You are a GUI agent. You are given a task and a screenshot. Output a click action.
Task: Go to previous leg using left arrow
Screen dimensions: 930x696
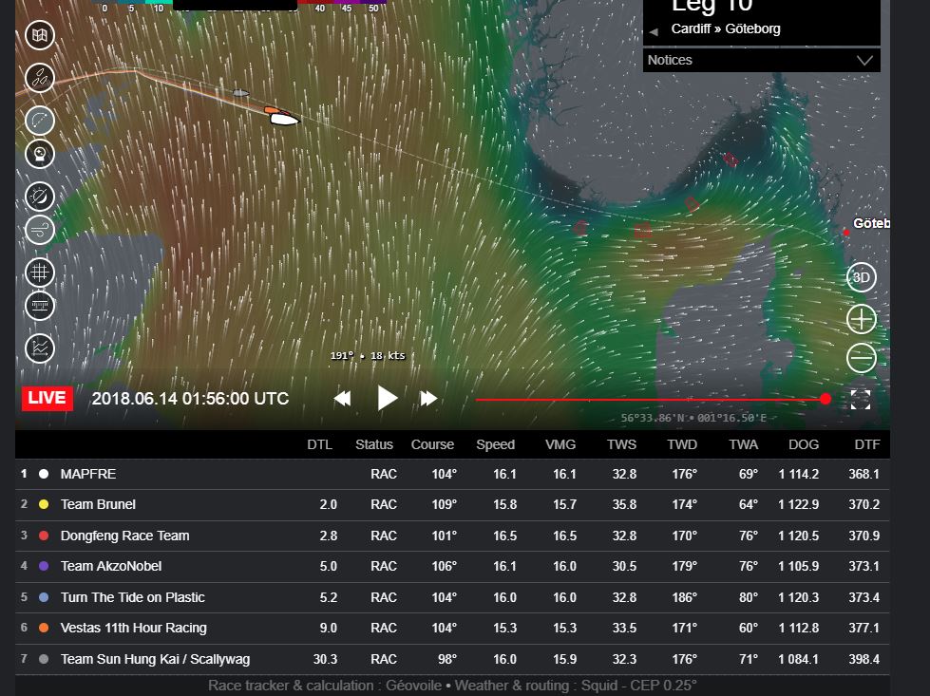click(654, 32)
